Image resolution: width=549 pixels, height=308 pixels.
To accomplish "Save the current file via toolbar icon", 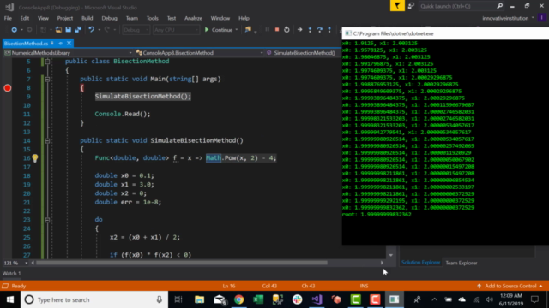I will tap(68, 30).
